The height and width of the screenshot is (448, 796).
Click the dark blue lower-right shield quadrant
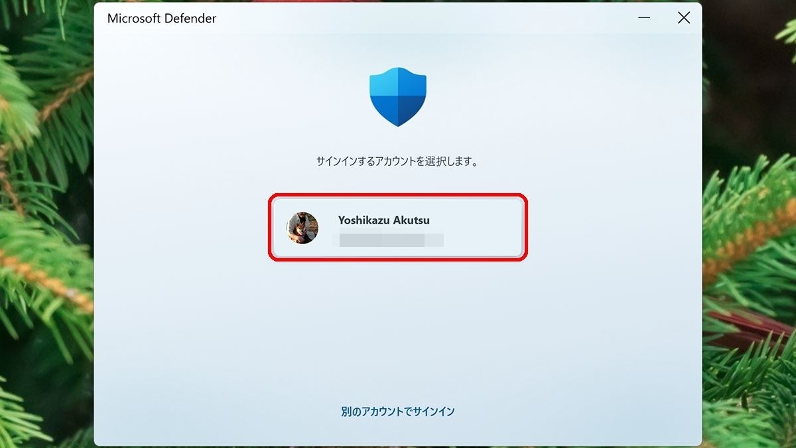point(411,110)
